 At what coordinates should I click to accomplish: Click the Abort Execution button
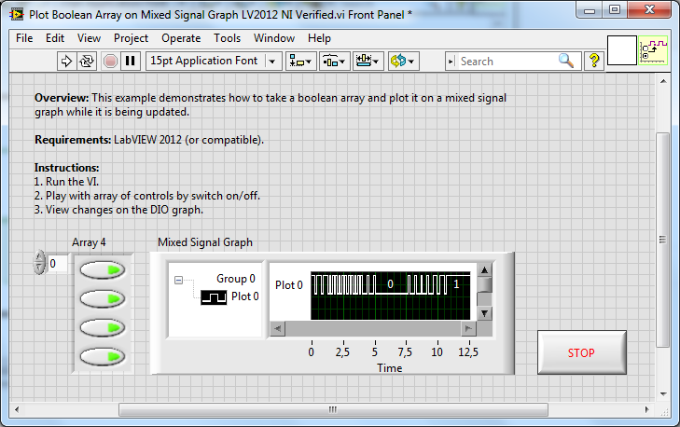[110, 61]
